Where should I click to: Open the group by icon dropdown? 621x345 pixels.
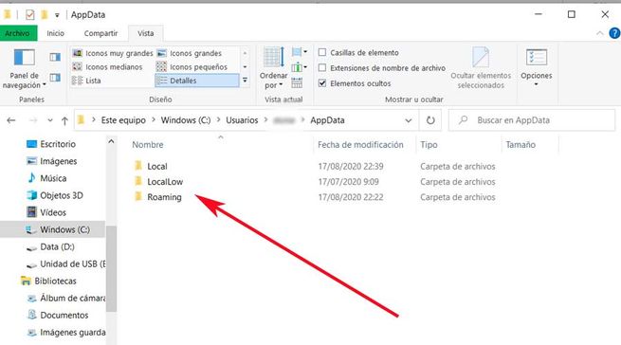(299, 52)
